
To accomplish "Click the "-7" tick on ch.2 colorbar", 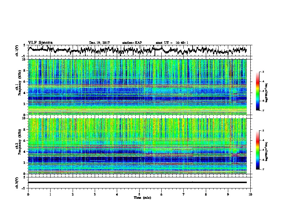I will [262, 170].
